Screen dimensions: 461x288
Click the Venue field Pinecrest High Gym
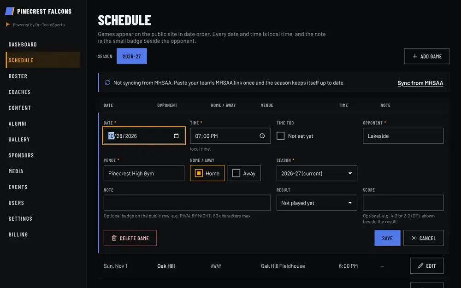pos(144,173)
